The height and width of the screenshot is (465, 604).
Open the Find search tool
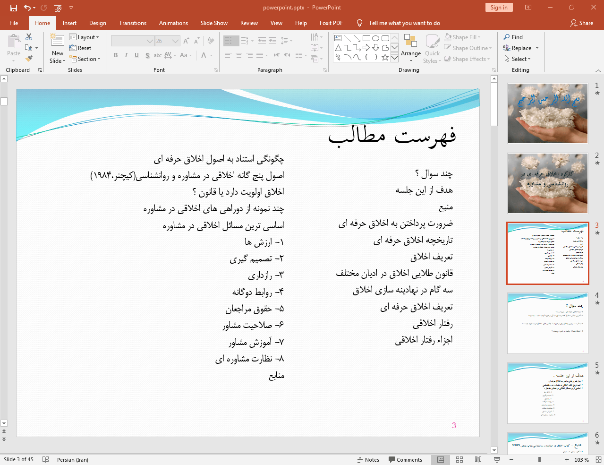(x=513, y=37)
